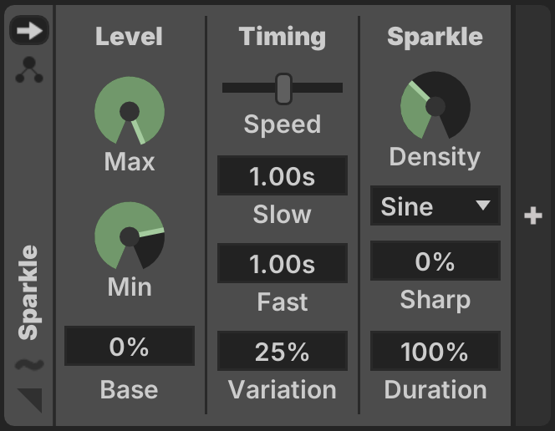Click the tilde wave icon in sidebar
The image size is (555, 431).
pyautogui.click(x=29, y=365)
